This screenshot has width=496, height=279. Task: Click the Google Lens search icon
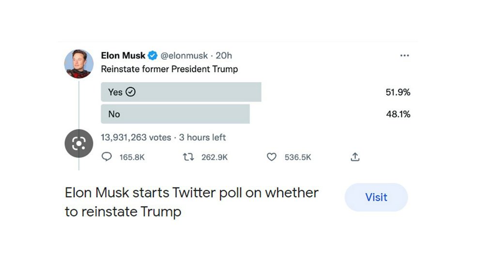78,143
